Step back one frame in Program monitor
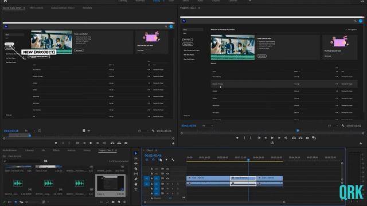This screenshot has width=367, height=206. pos(266,138)
